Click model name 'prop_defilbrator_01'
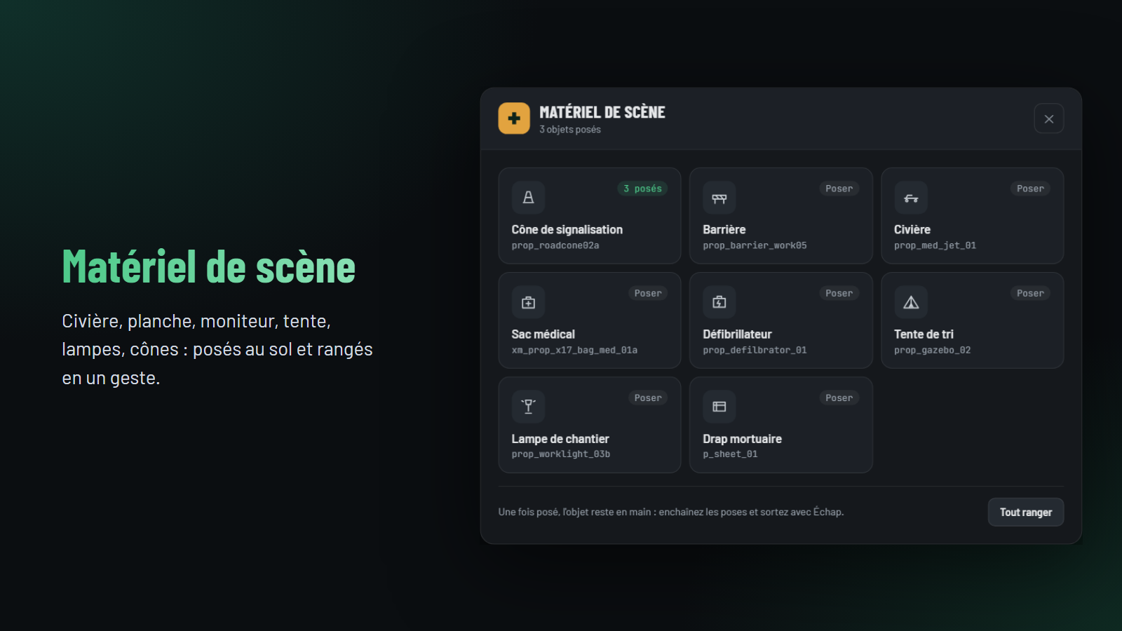The height and width of the screenshot is (631, 1122). 755,350
